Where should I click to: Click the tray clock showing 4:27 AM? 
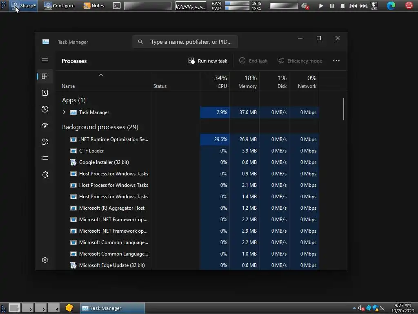coord(402,308)
